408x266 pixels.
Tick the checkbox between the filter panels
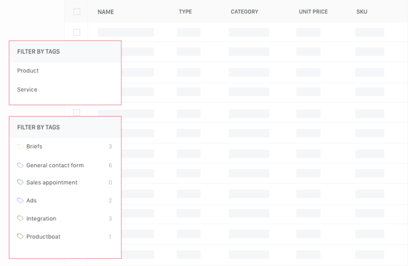(77, 112)
